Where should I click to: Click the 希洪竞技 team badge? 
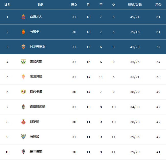pyautogui.click(x=23, y=77)
